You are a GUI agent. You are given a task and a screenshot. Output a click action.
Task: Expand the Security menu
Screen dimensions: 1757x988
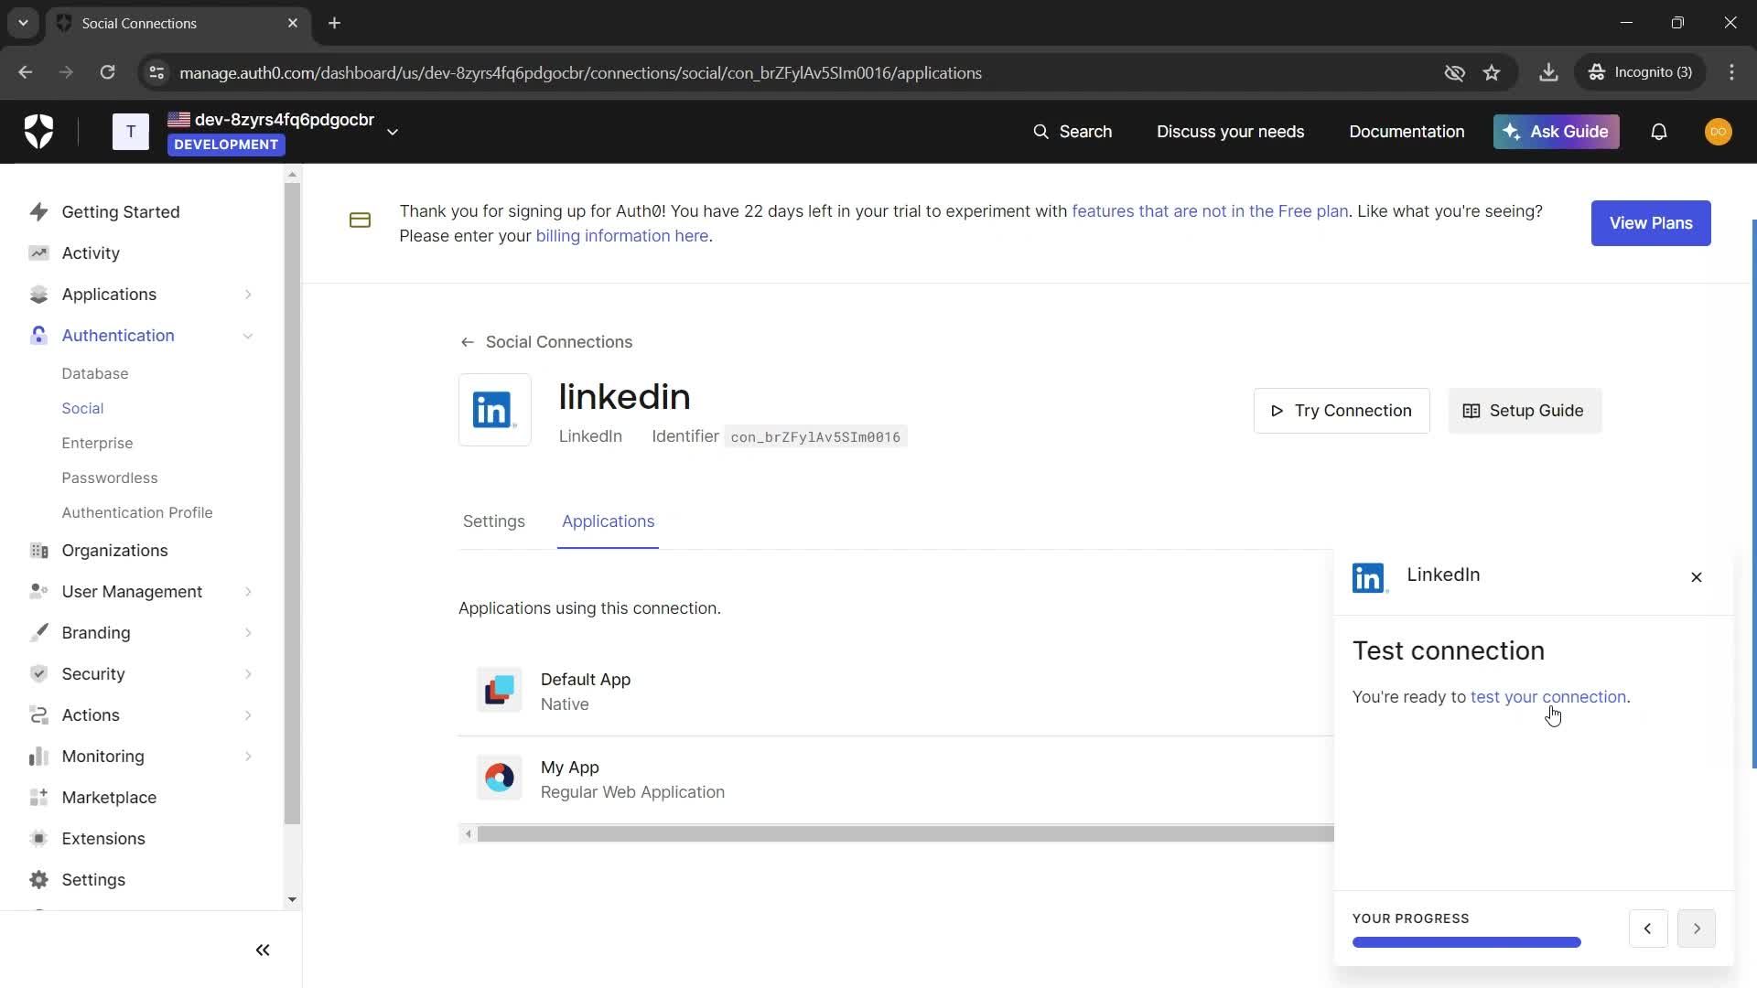pos(248,674)
